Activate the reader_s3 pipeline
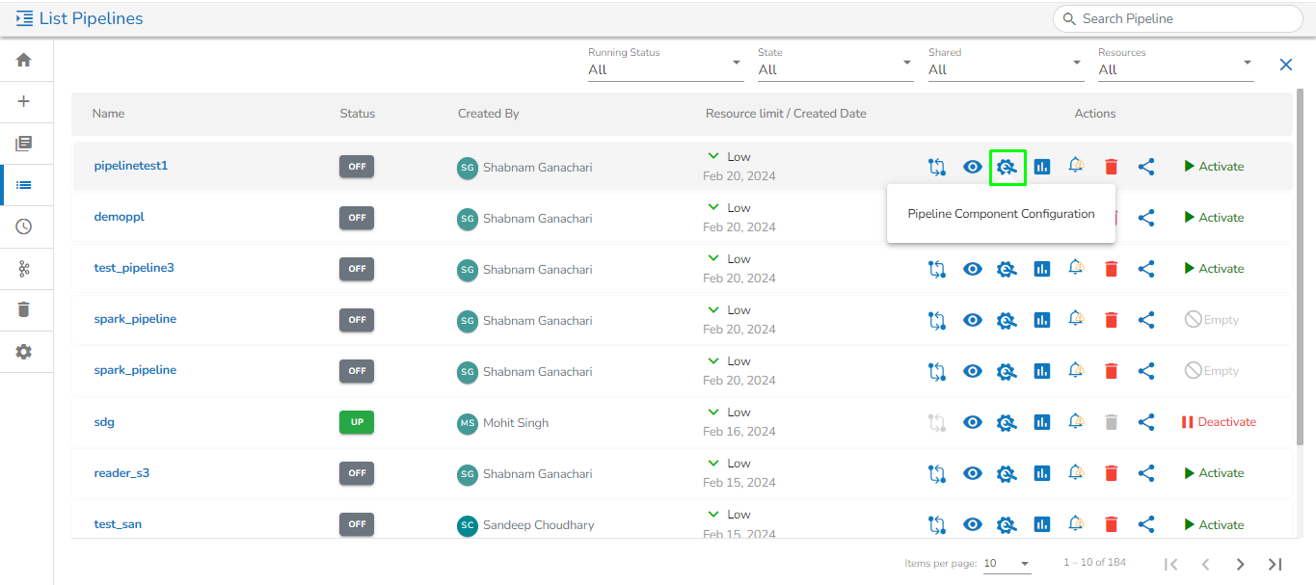This screenshot has width=1316, height=585. click(1214, 473)
